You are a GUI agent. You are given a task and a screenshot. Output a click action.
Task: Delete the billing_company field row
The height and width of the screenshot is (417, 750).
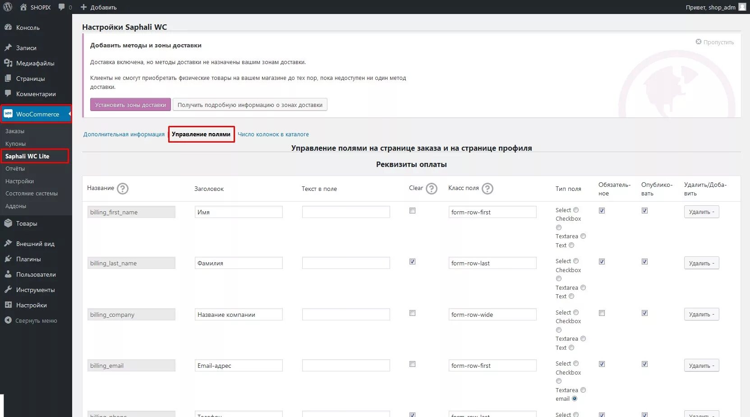tap(701, 314)
